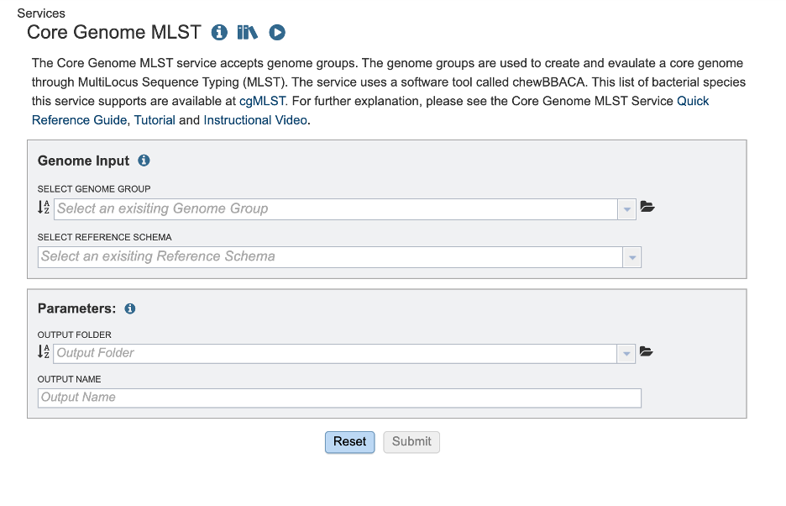The image size is (786, 506).
Task: Expand the Output Folder dropdown arrow
Action: [626, 353]
